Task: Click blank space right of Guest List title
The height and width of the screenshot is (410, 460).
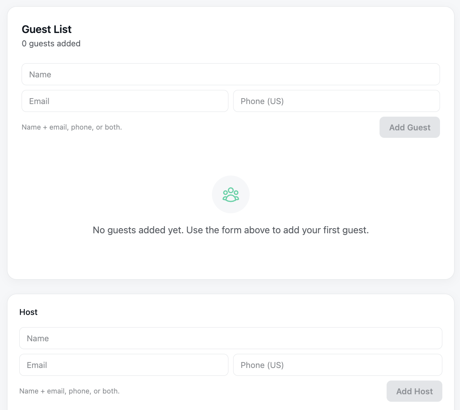Action: pos(255,29)
